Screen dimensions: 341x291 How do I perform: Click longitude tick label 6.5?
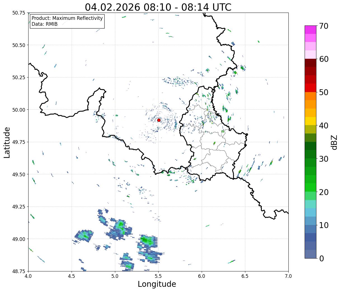(245, 276)
